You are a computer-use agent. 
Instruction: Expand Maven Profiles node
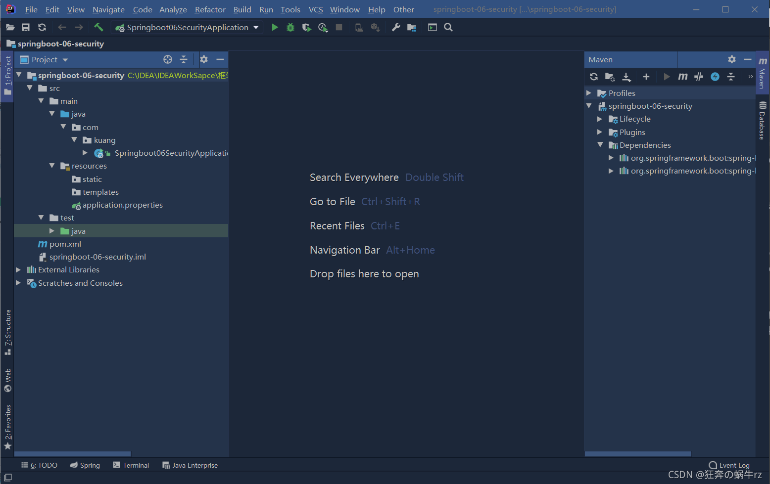coord(589,93)
